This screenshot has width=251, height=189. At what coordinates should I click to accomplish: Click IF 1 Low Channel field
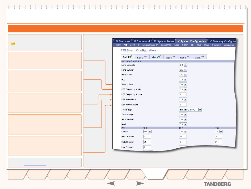point(147,147)
